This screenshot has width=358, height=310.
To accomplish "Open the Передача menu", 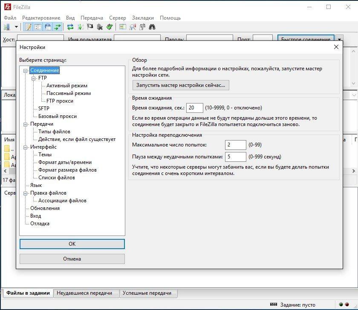I will click(x=92, y=18).
